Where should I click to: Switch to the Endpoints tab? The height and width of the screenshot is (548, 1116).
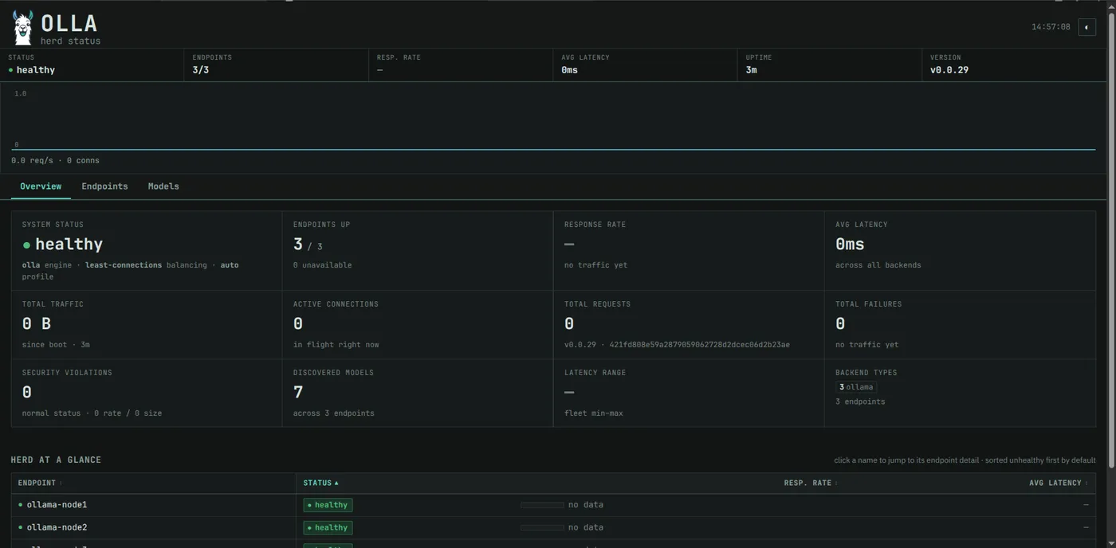tap(104, 186)
